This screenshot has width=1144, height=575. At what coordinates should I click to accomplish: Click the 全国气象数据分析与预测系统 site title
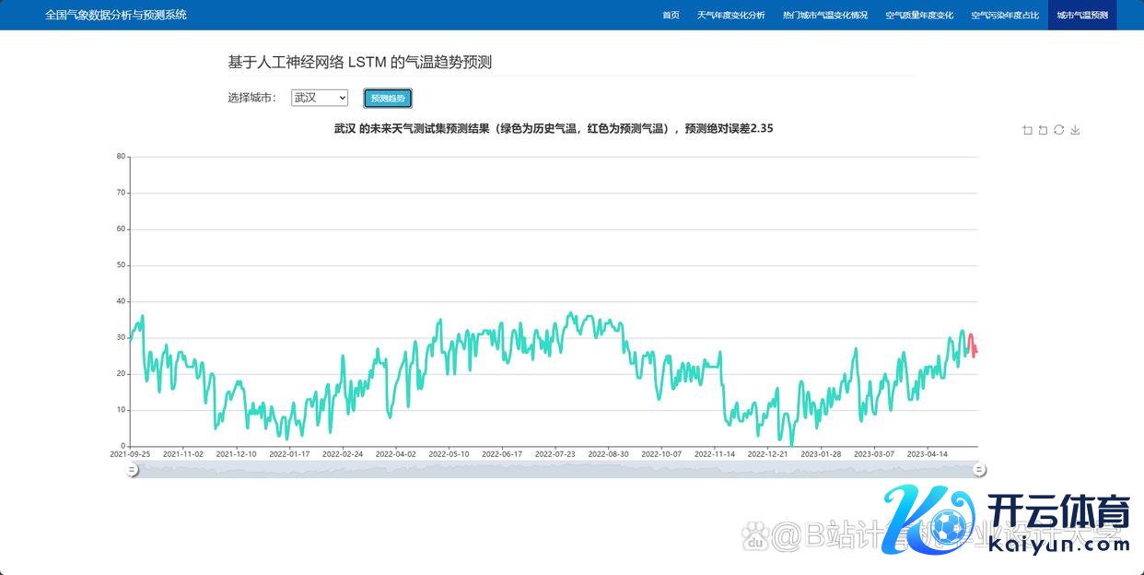coord(115,16)
